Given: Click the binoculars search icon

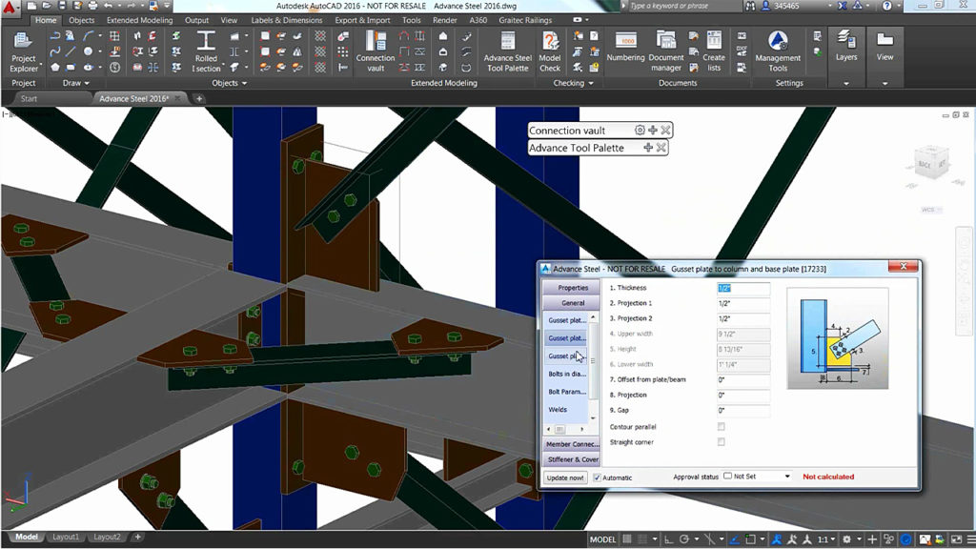Looking at the screenshot, I should (751, 6).
